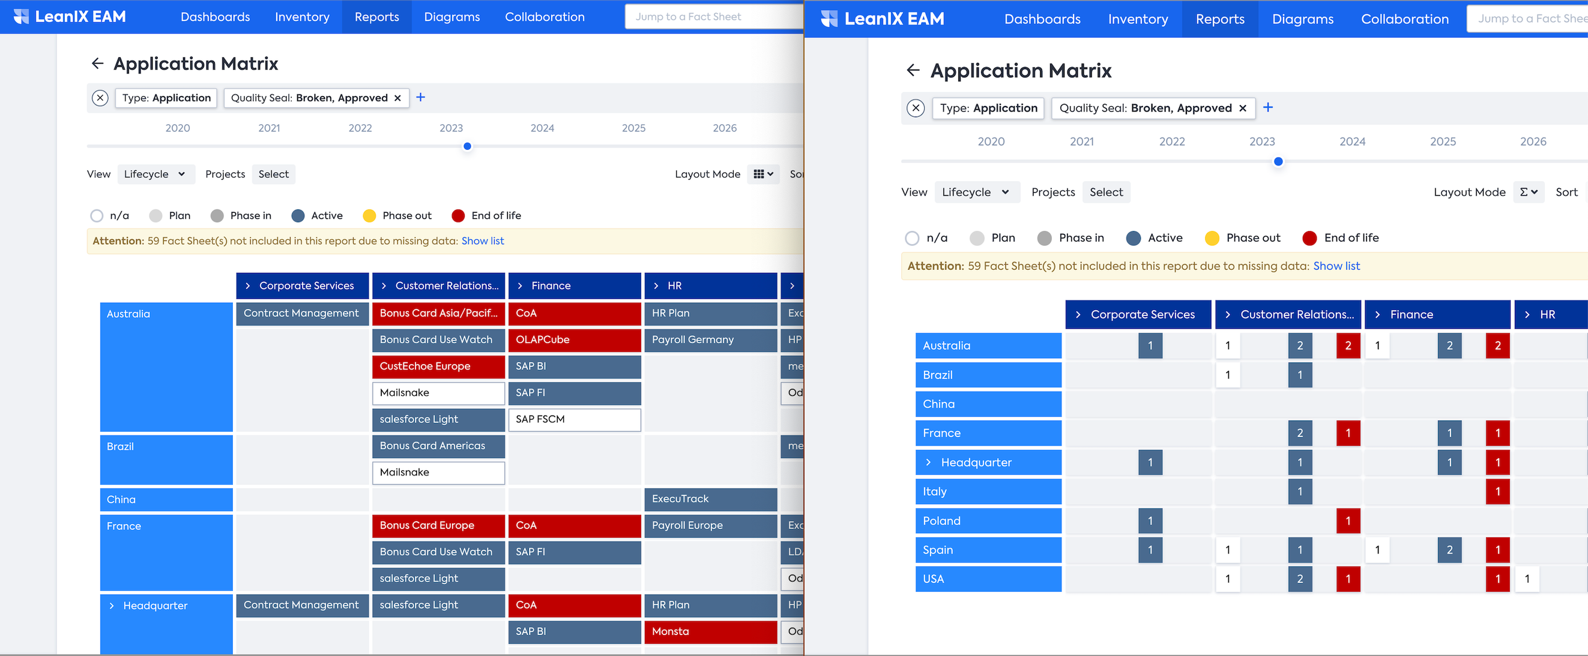Click the LeanIX EAM logo in right window
This screenshot has width=1588, height=656.
pos(883,19)
